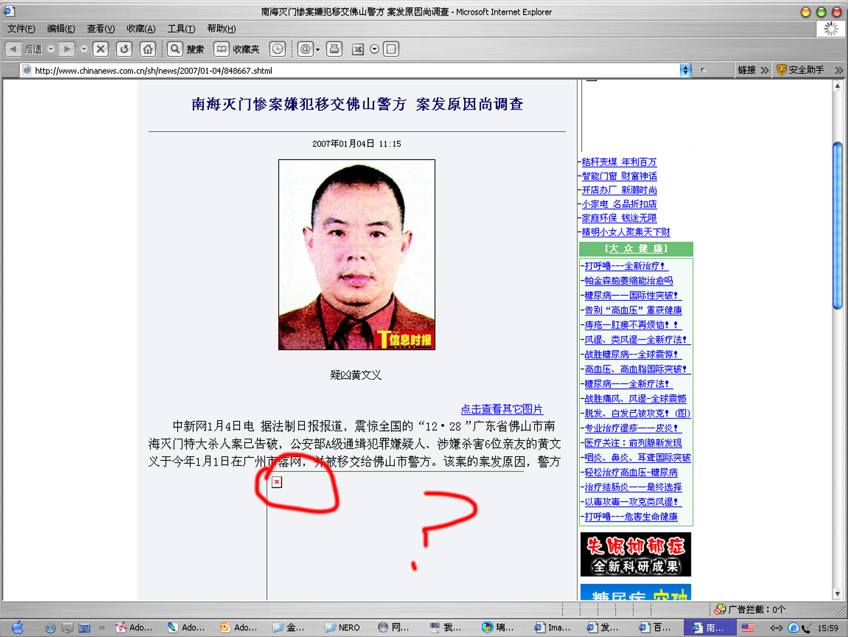Click the Mail @ toolbar icon

tap(305, 49)
